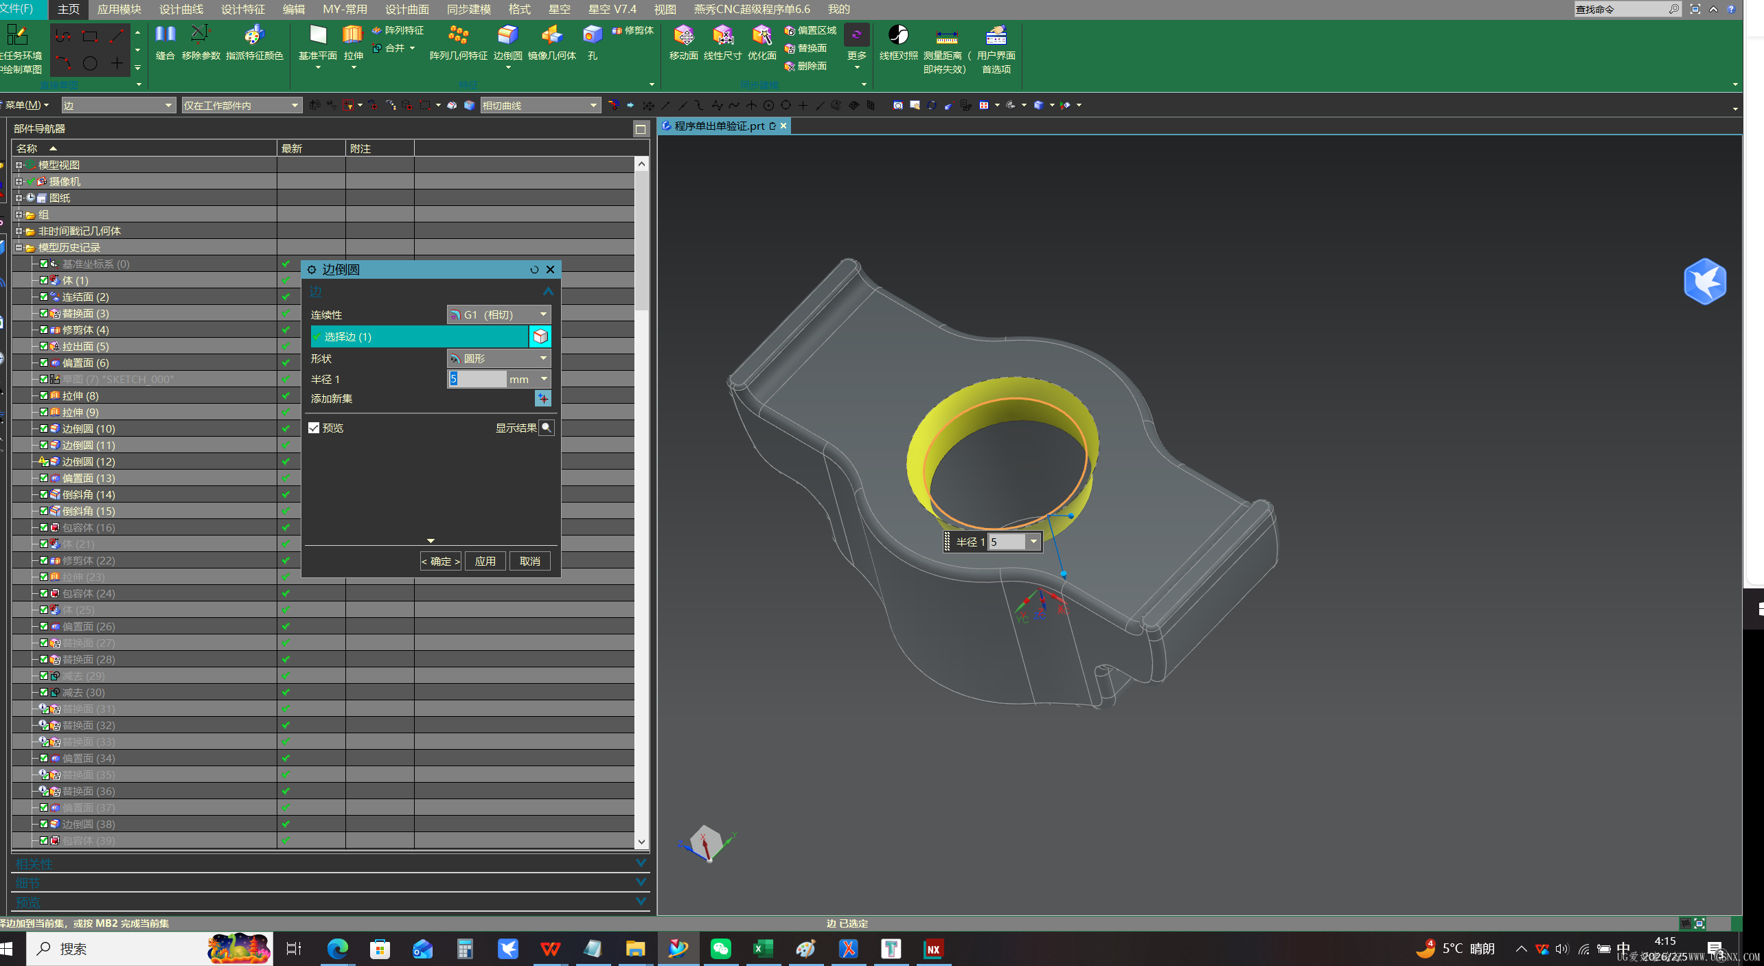
Task: Click the 拉伸 extrude tool icon
Action: (x=353, y=36)
